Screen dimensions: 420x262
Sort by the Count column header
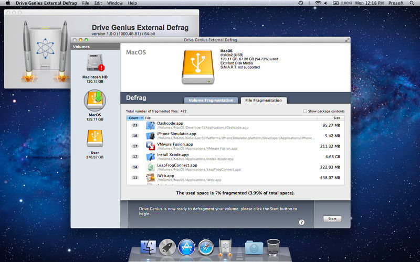135,118
